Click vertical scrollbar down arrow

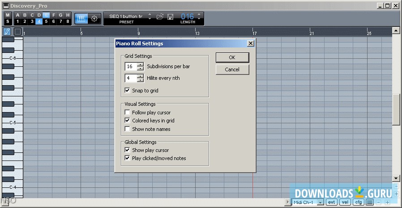click(396, 178)
